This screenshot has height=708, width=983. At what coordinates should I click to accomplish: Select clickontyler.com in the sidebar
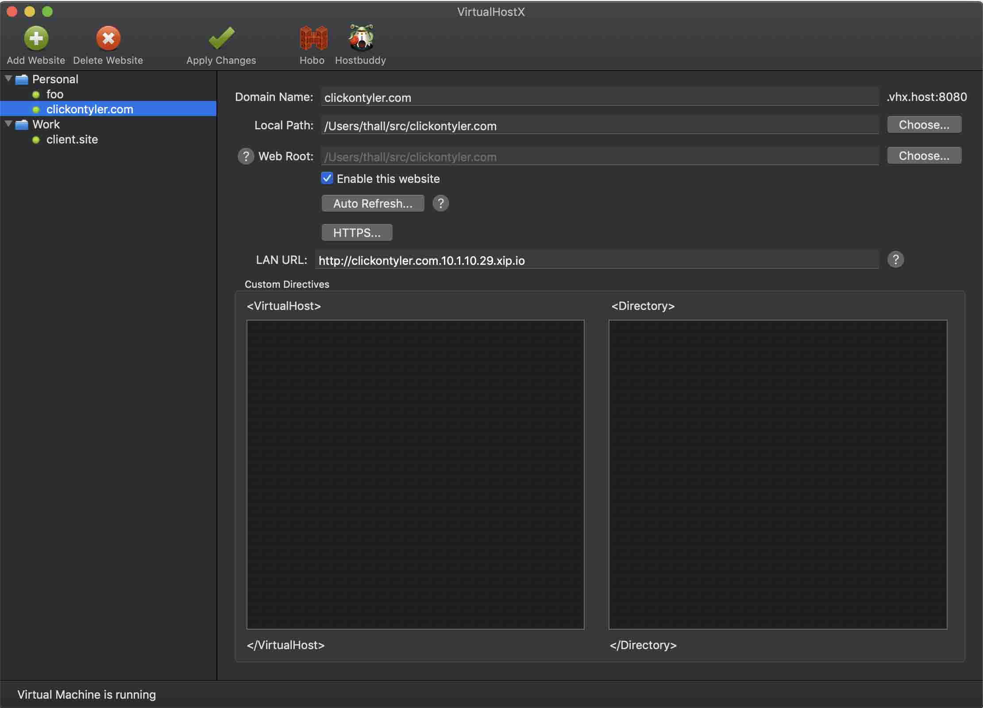tap(108, 109)
